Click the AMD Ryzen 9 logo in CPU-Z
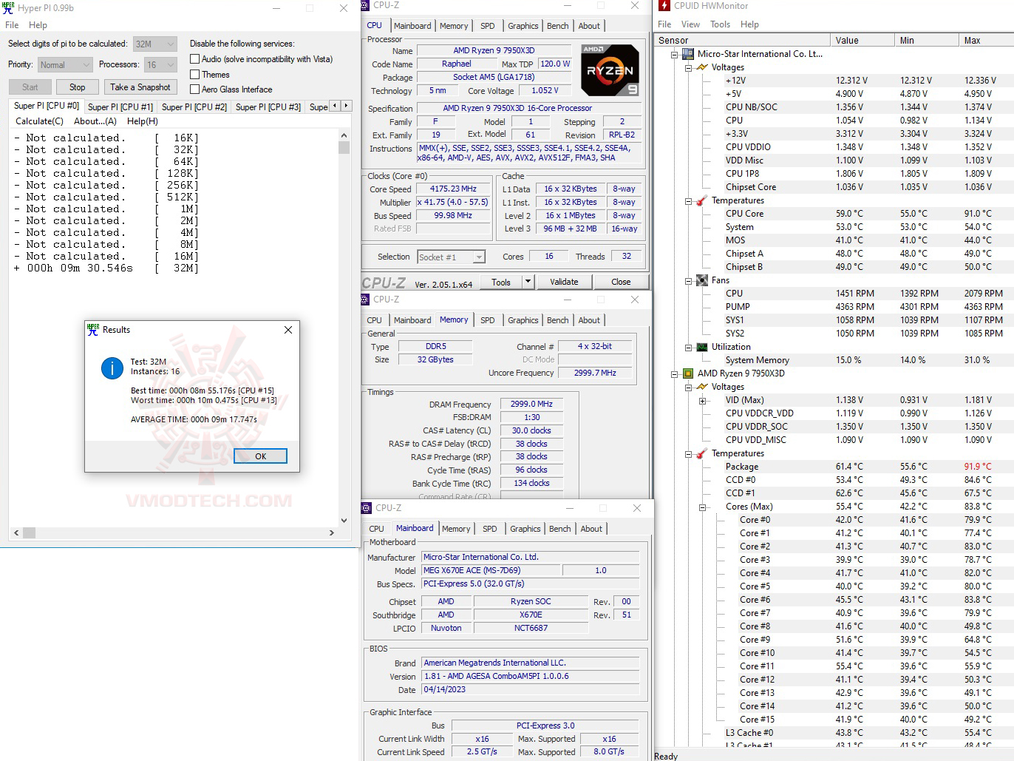Screen dimensions: 1014x761 click(x=610, y=70)
